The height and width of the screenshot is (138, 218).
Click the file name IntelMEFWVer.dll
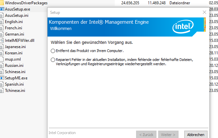point(19,41)
